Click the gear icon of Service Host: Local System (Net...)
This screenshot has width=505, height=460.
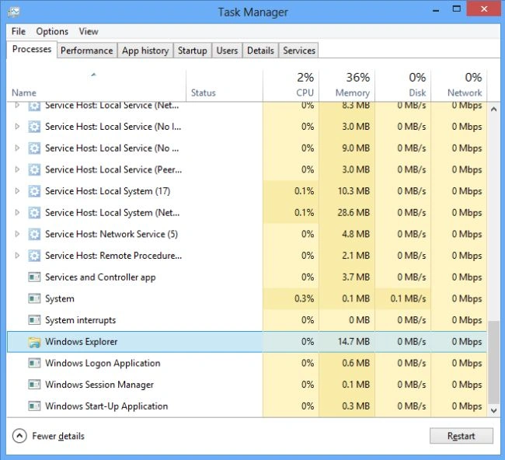[x=34, y=213]
